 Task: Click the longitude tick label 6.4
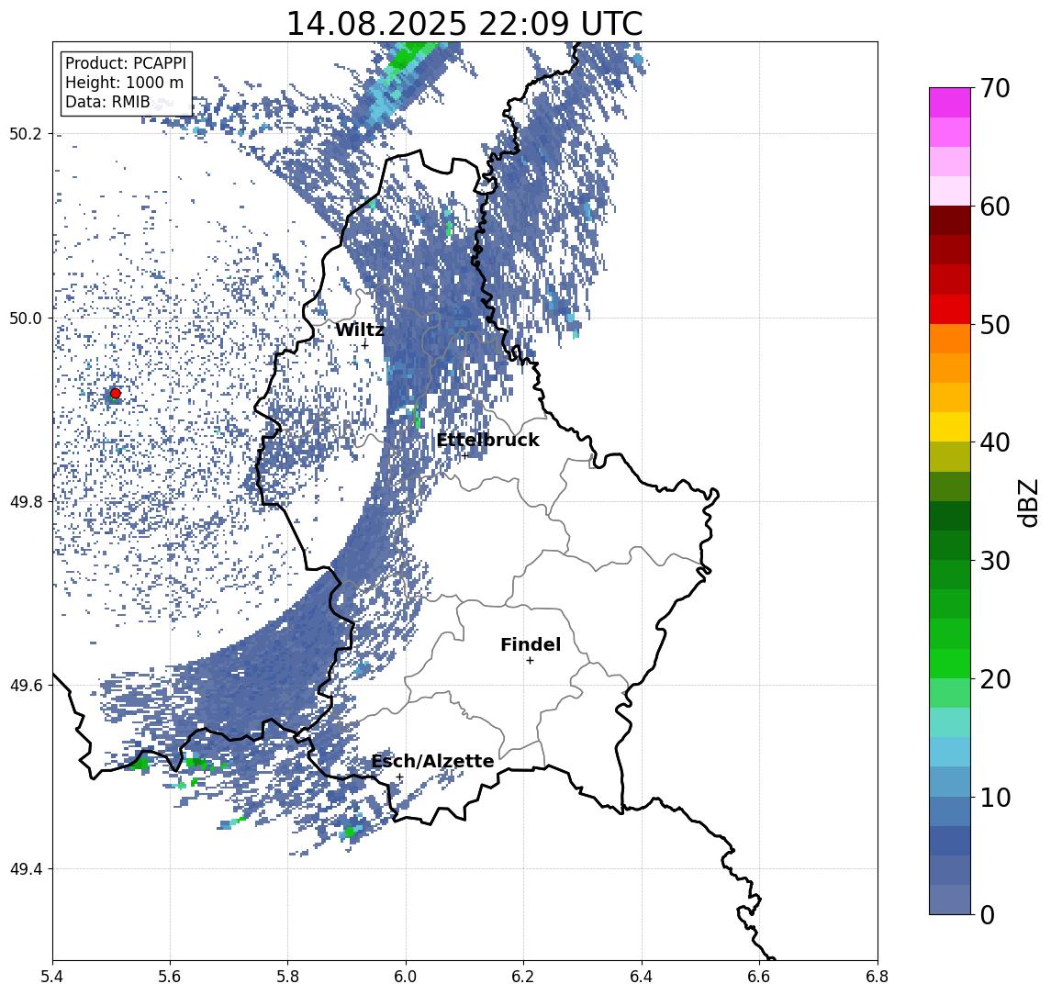point(643,977)
